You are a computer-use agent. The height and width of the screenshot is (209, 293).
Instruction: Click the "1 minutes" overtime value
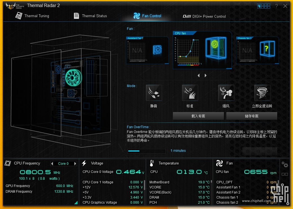coord(178,151)
